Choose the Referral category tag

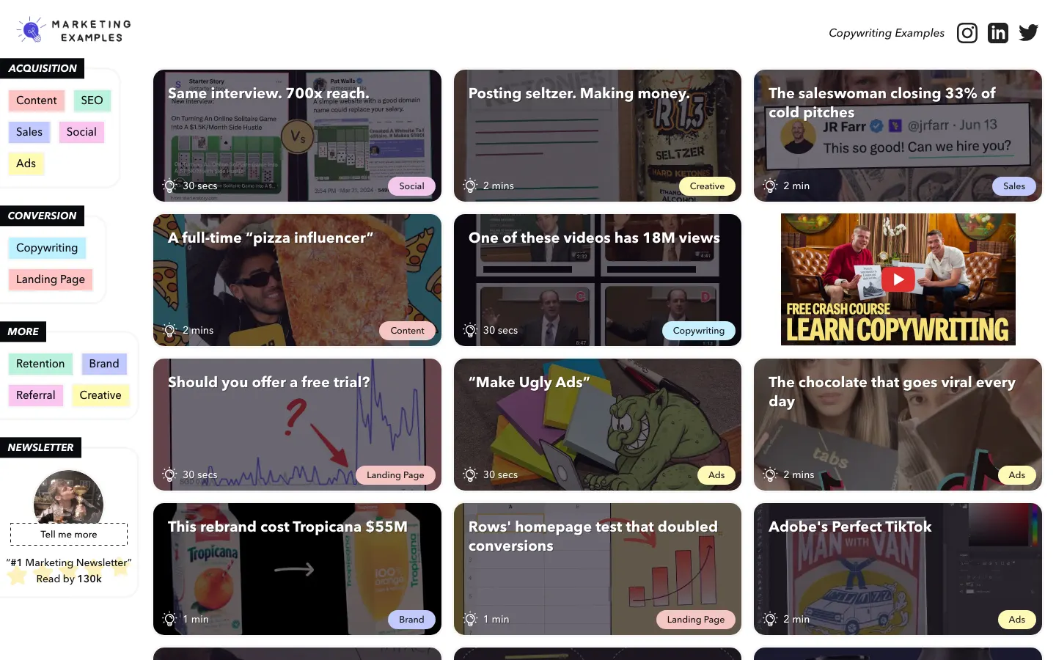click(x=36, y=395)
